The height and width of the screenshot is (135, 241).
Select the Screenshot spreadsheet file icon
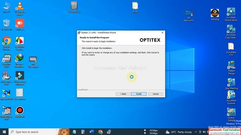(x=20, y=94)
